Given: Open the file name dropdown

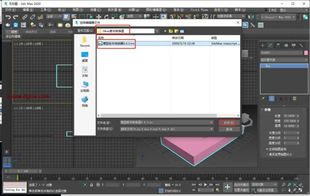Looking at the screenshot, I should tap(212, 122).
